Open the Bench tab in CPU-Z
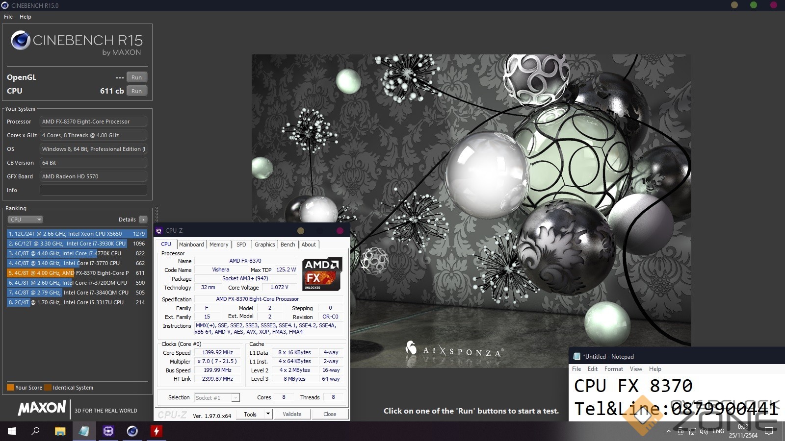Screen dimensions: 785x441 (x=288, y=245)
